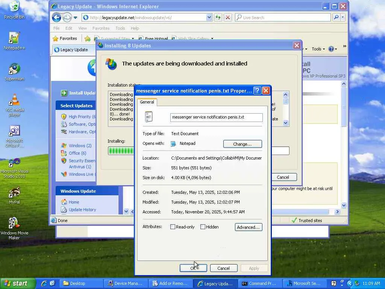Launch Microsoft Visual Studio 2010 shortcut
Viewport: 385px width, 289px height.
pyautogui.click(x=15, y=168)
